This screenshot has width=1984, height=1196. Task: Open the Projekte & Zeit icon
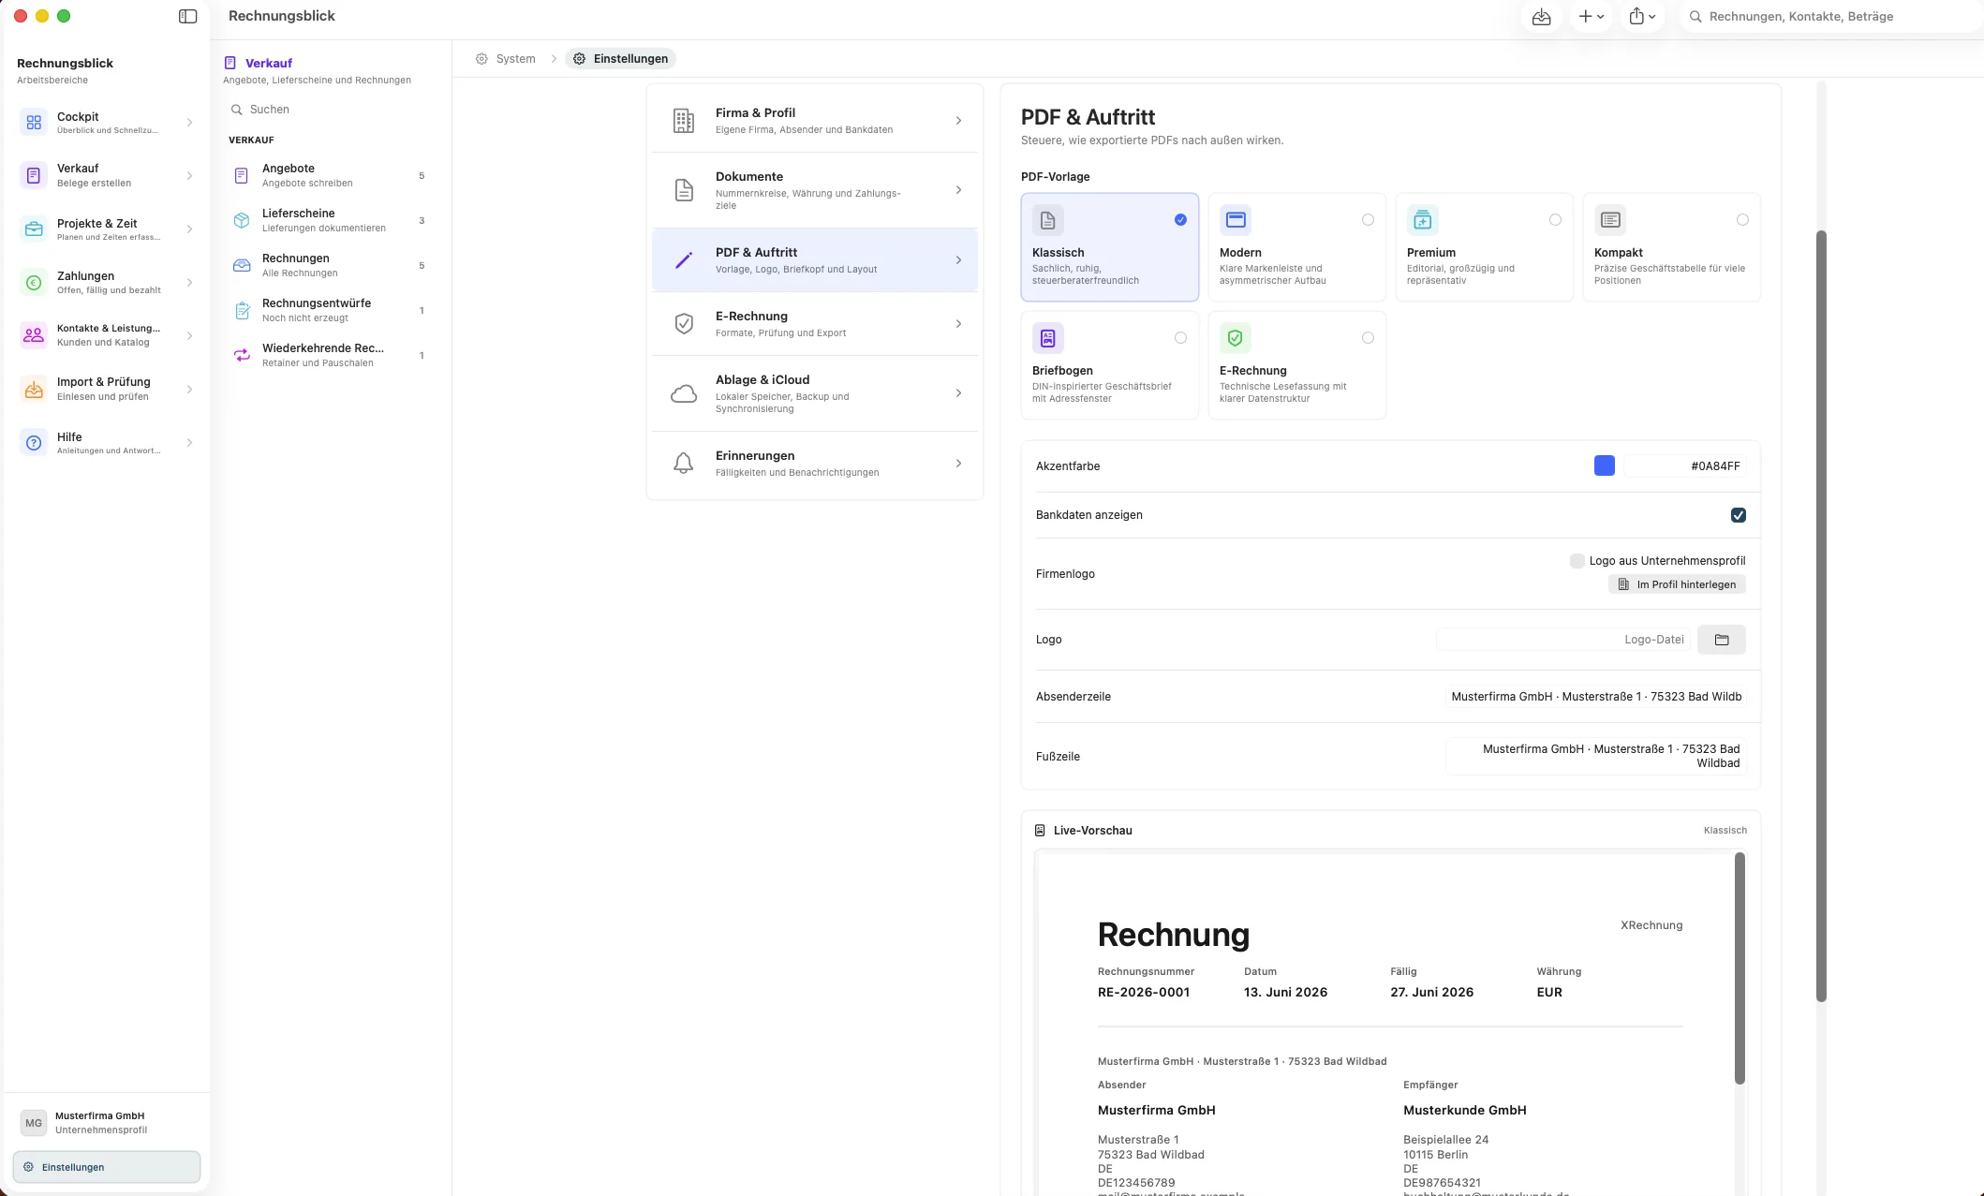click(34, 229)
